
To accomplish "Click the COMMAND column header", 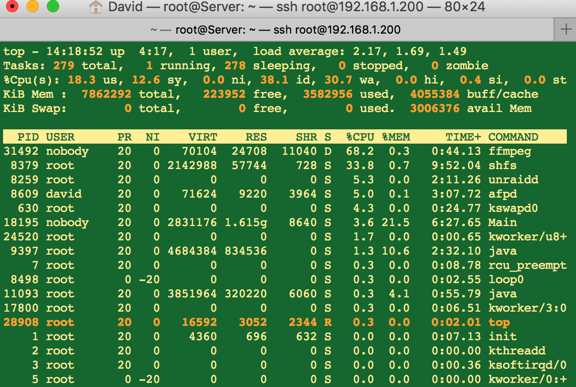I will point(513,137).
